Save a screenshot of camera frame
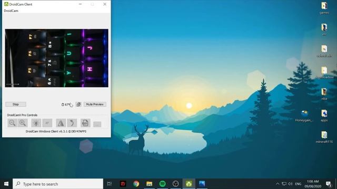 coord(85,123)
